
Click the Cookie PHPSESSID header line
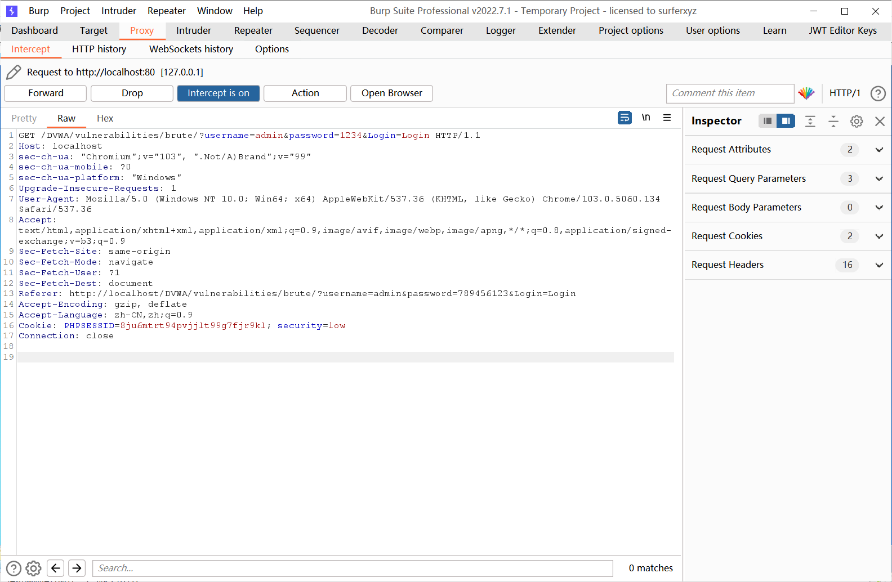pos(182,326)
